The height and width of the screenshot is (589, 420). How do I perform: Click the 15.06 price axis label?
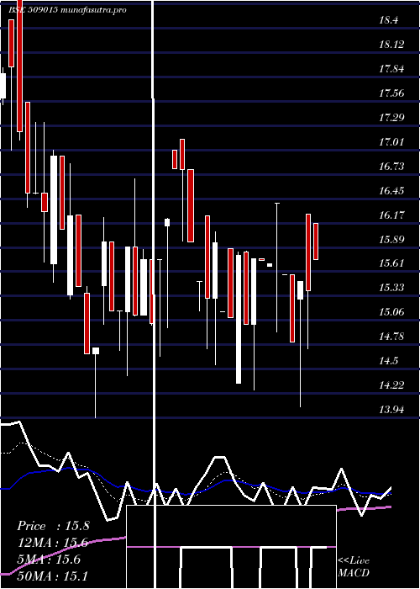click(x=391, y=312)
